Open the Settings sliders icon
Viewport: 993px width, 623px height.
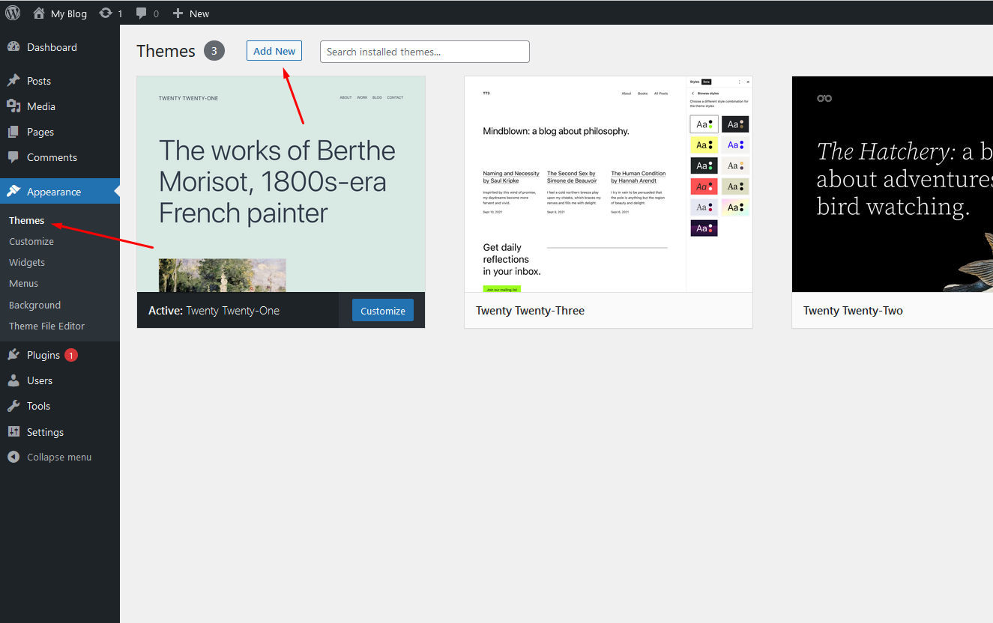point(13,432)
